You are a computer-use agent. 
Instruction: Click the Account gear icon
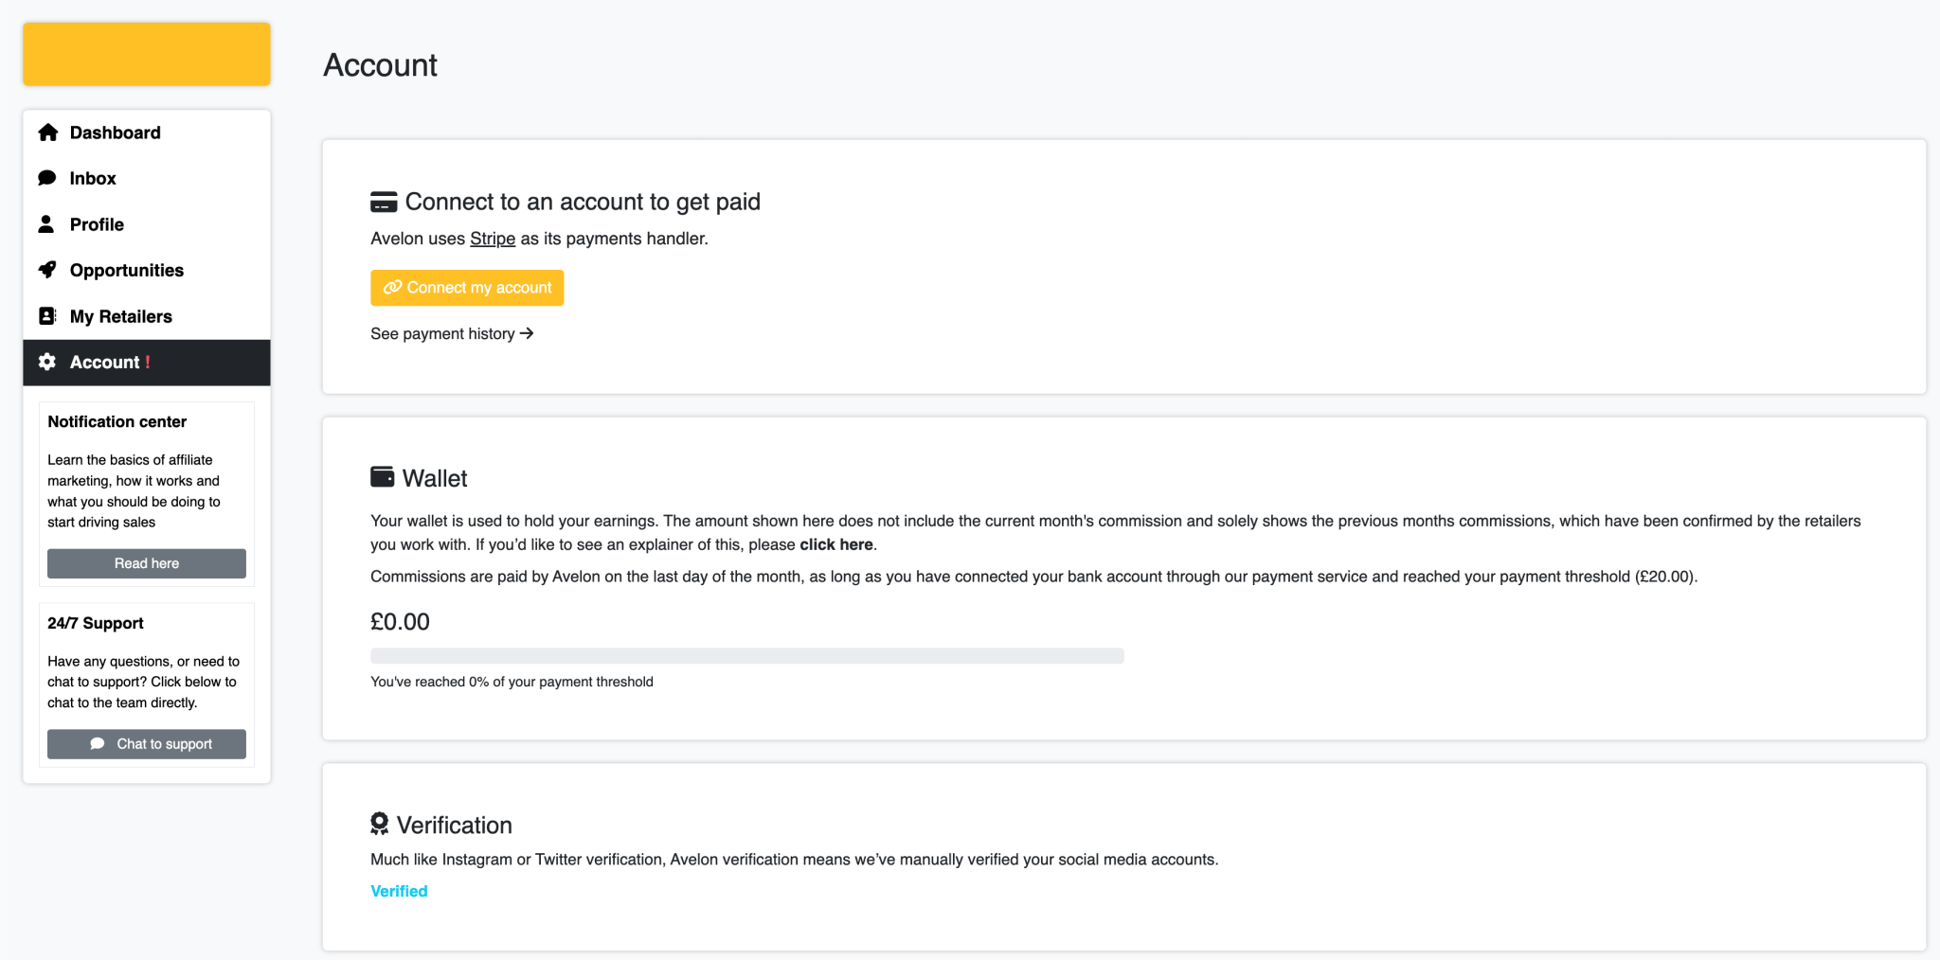pos(47,362)
